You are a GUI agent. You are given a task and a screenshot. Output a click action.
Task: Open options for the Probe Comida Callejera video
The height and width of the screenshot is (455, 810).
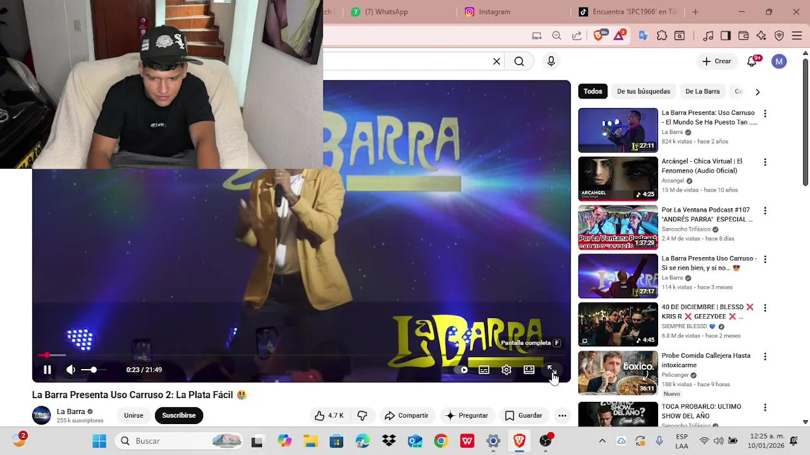pos(765,356)
